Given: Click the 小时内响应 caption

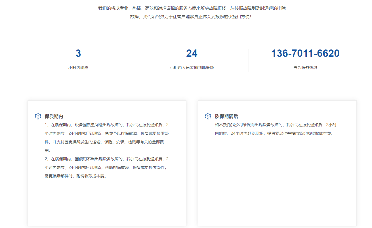Looking at the screenshot, I should coord(78,68).
